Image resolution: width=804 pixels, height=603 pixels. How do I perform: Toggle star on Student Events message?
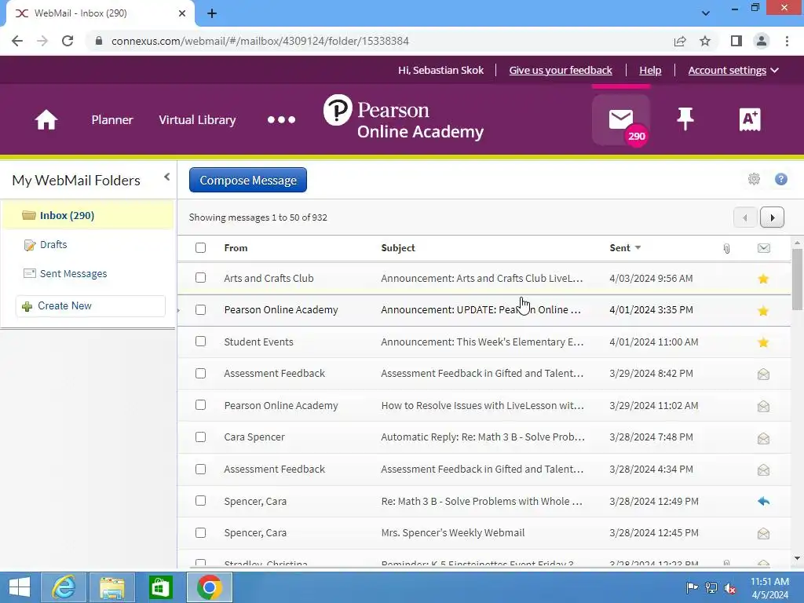click(x=763, y=342)
